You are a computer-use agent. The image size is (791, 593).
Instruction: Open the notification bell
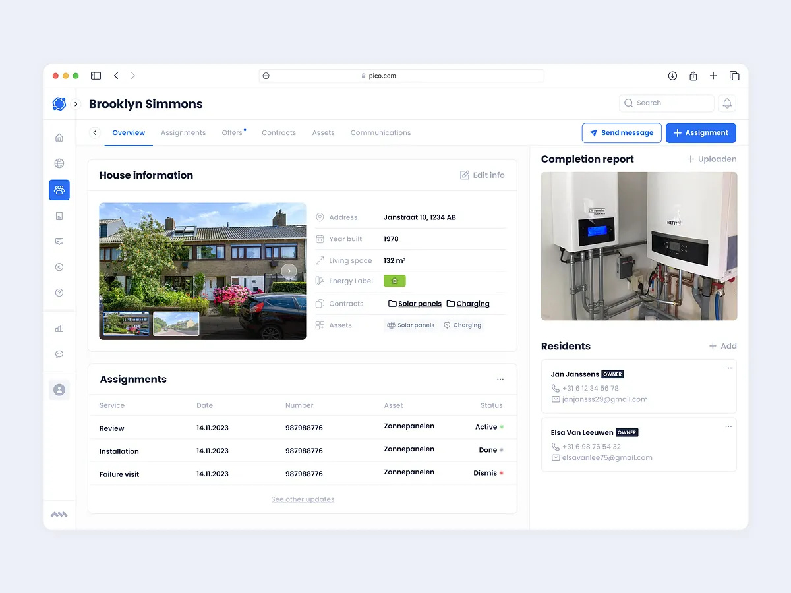[727, 103]
